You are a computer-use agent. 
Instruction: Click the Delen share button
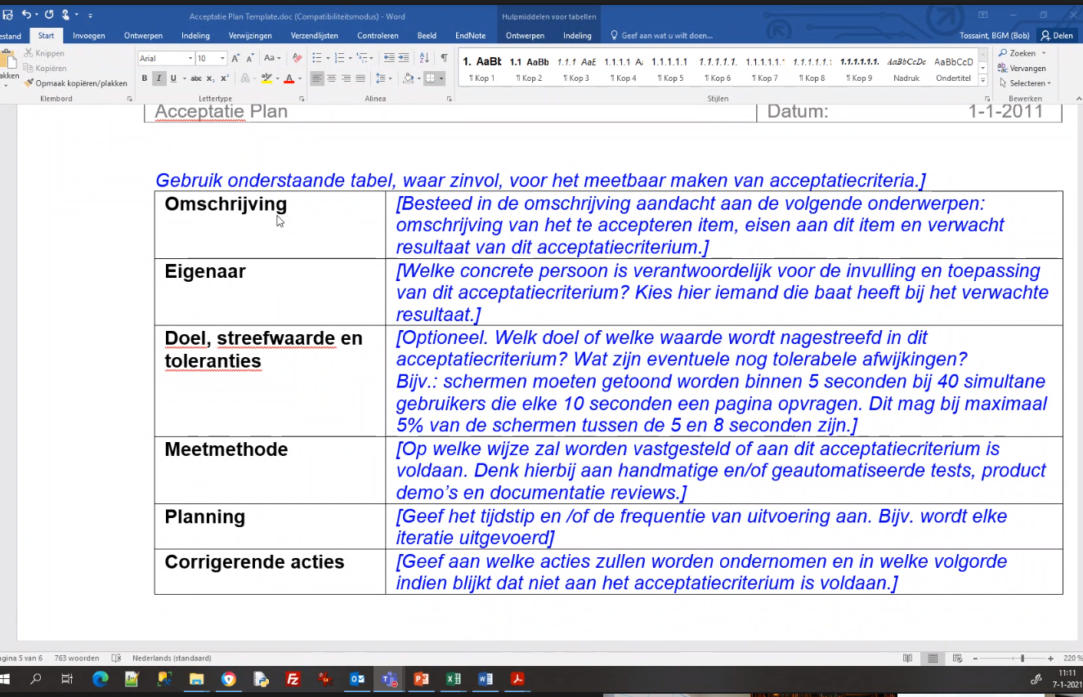1056,36
